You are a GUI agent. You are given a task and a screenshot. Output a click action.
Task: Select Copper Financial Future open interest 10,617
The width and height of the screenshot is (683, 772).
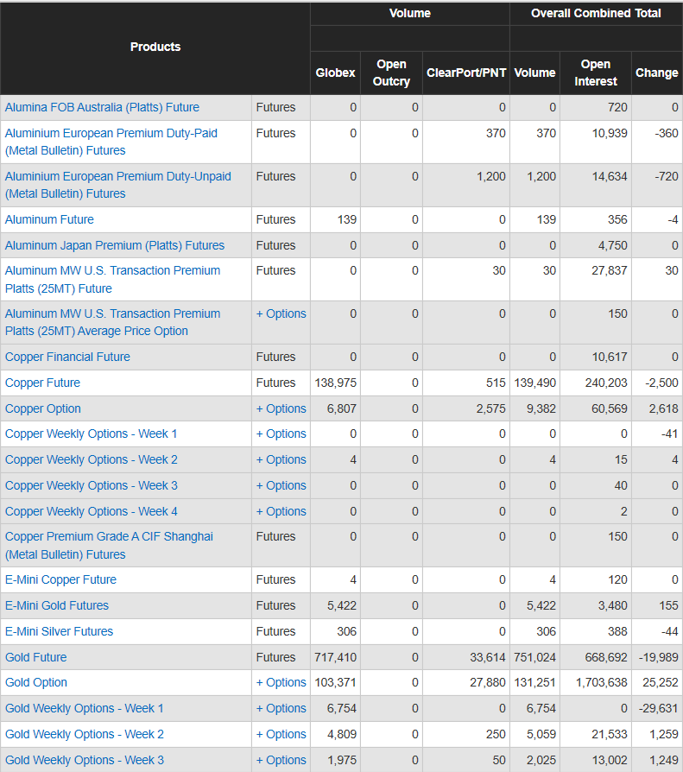coord(610,357)
